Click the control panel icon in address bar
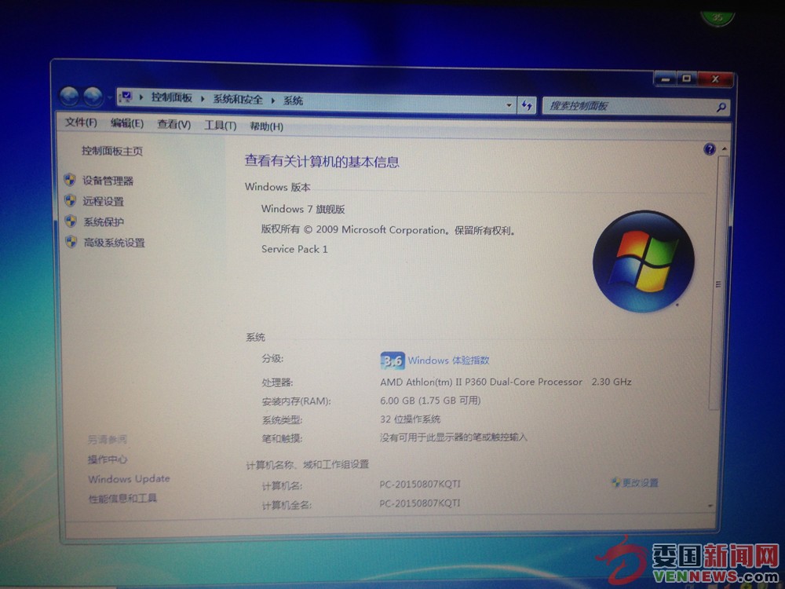Image resolution: width=785 pixels, height=589 pixels. click(126, 96)
